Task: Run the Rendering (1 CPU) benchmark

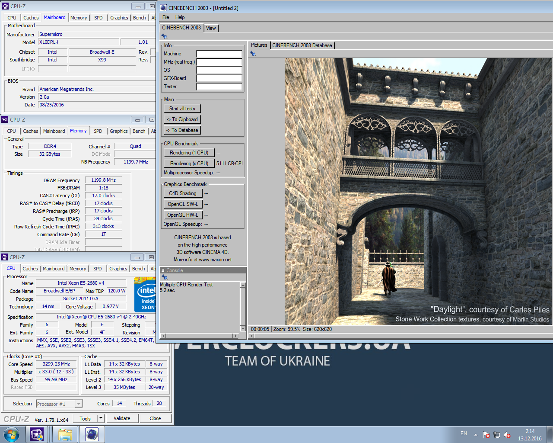Action: pyautogui.click(x=189, y=153)
